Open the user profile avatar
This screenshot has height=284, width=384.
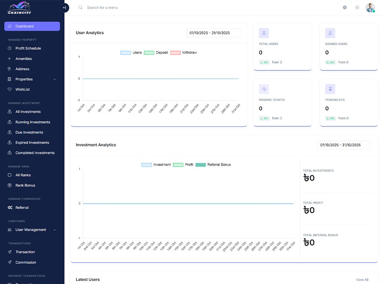pos(370,7)
